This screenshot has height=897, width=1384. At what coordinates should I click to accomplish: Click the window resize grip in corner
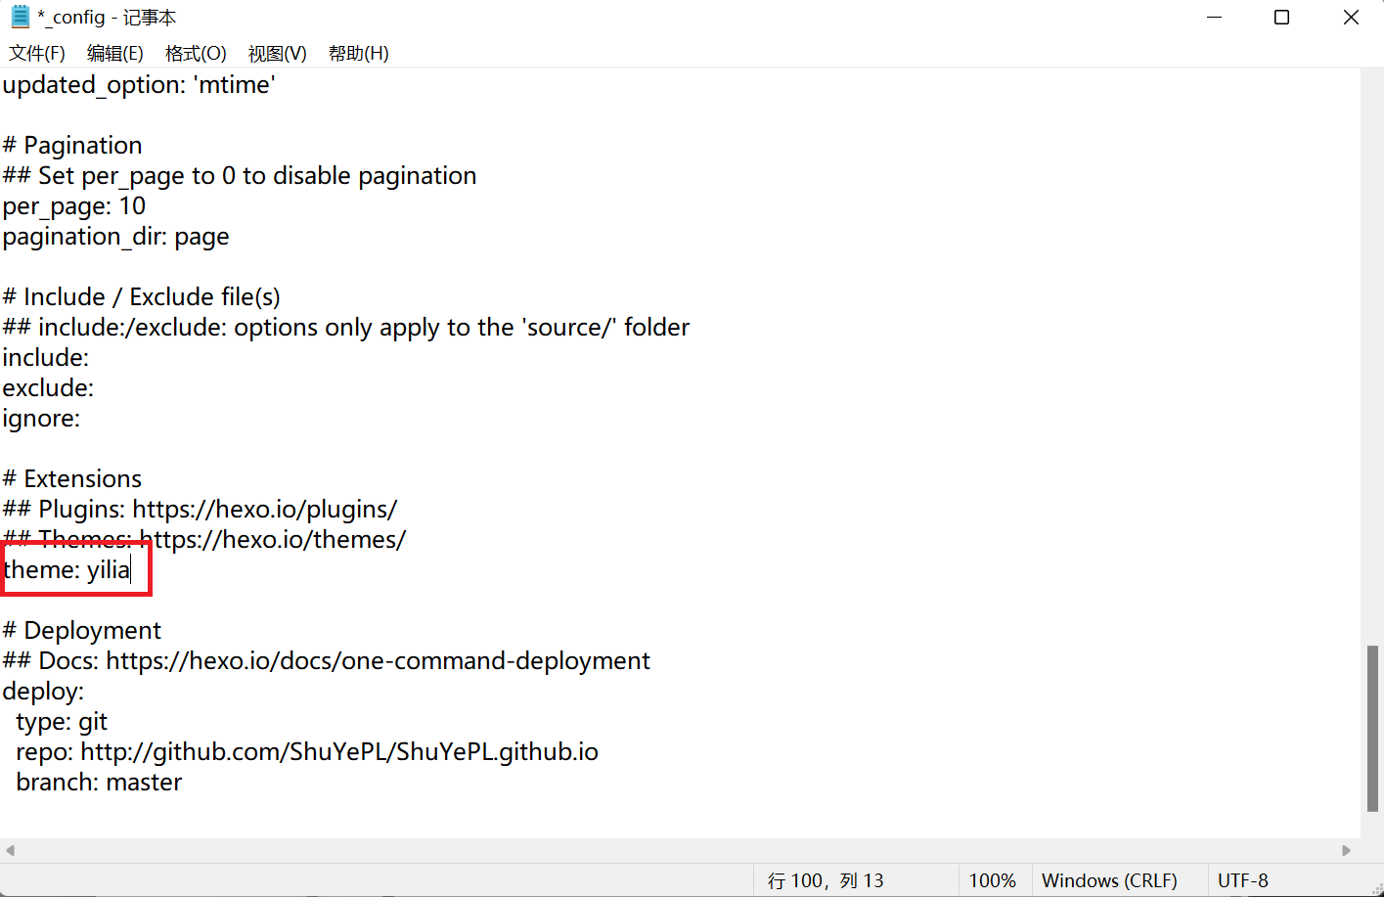[x=1376, y=888]
